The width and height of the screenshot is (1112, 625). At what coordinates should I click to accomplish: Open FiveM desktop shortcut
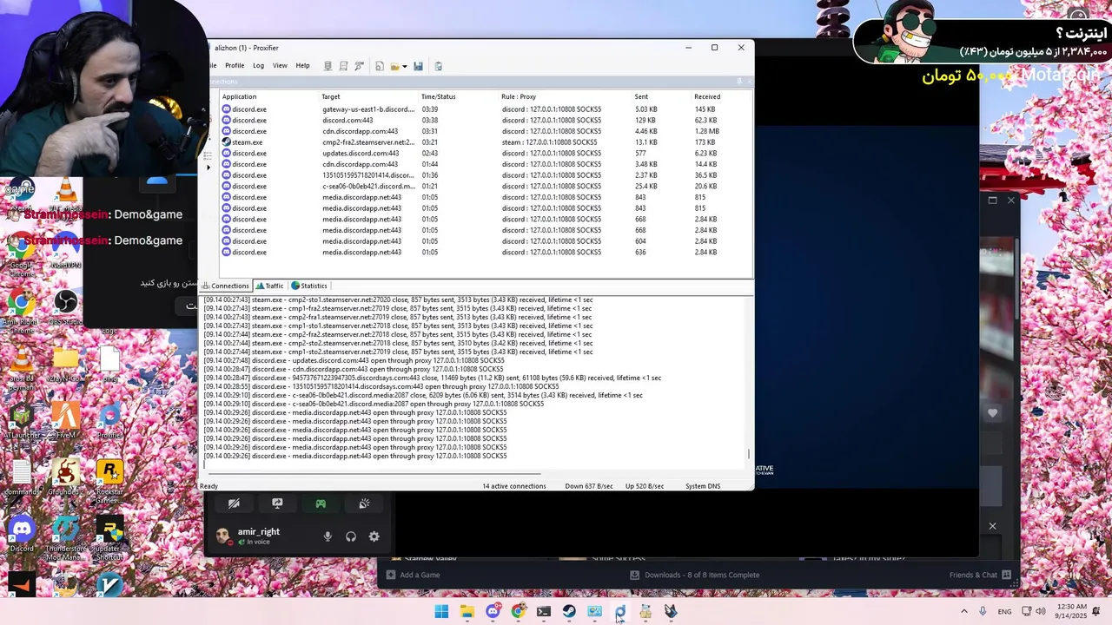click(x=65, y=421)
